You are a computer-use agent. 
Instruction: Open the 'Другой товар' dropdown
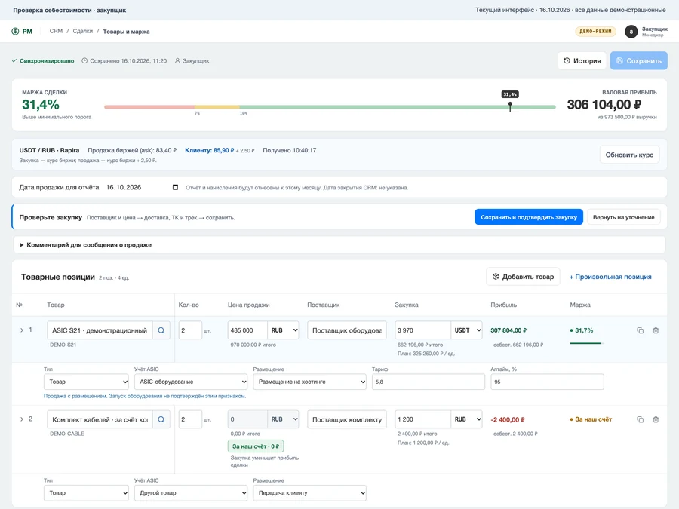pos(191,493)
